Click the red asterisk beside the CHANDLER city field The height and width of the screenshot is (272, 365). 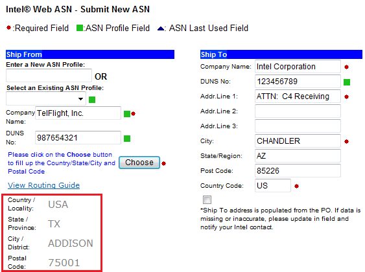tap(346, 141)
